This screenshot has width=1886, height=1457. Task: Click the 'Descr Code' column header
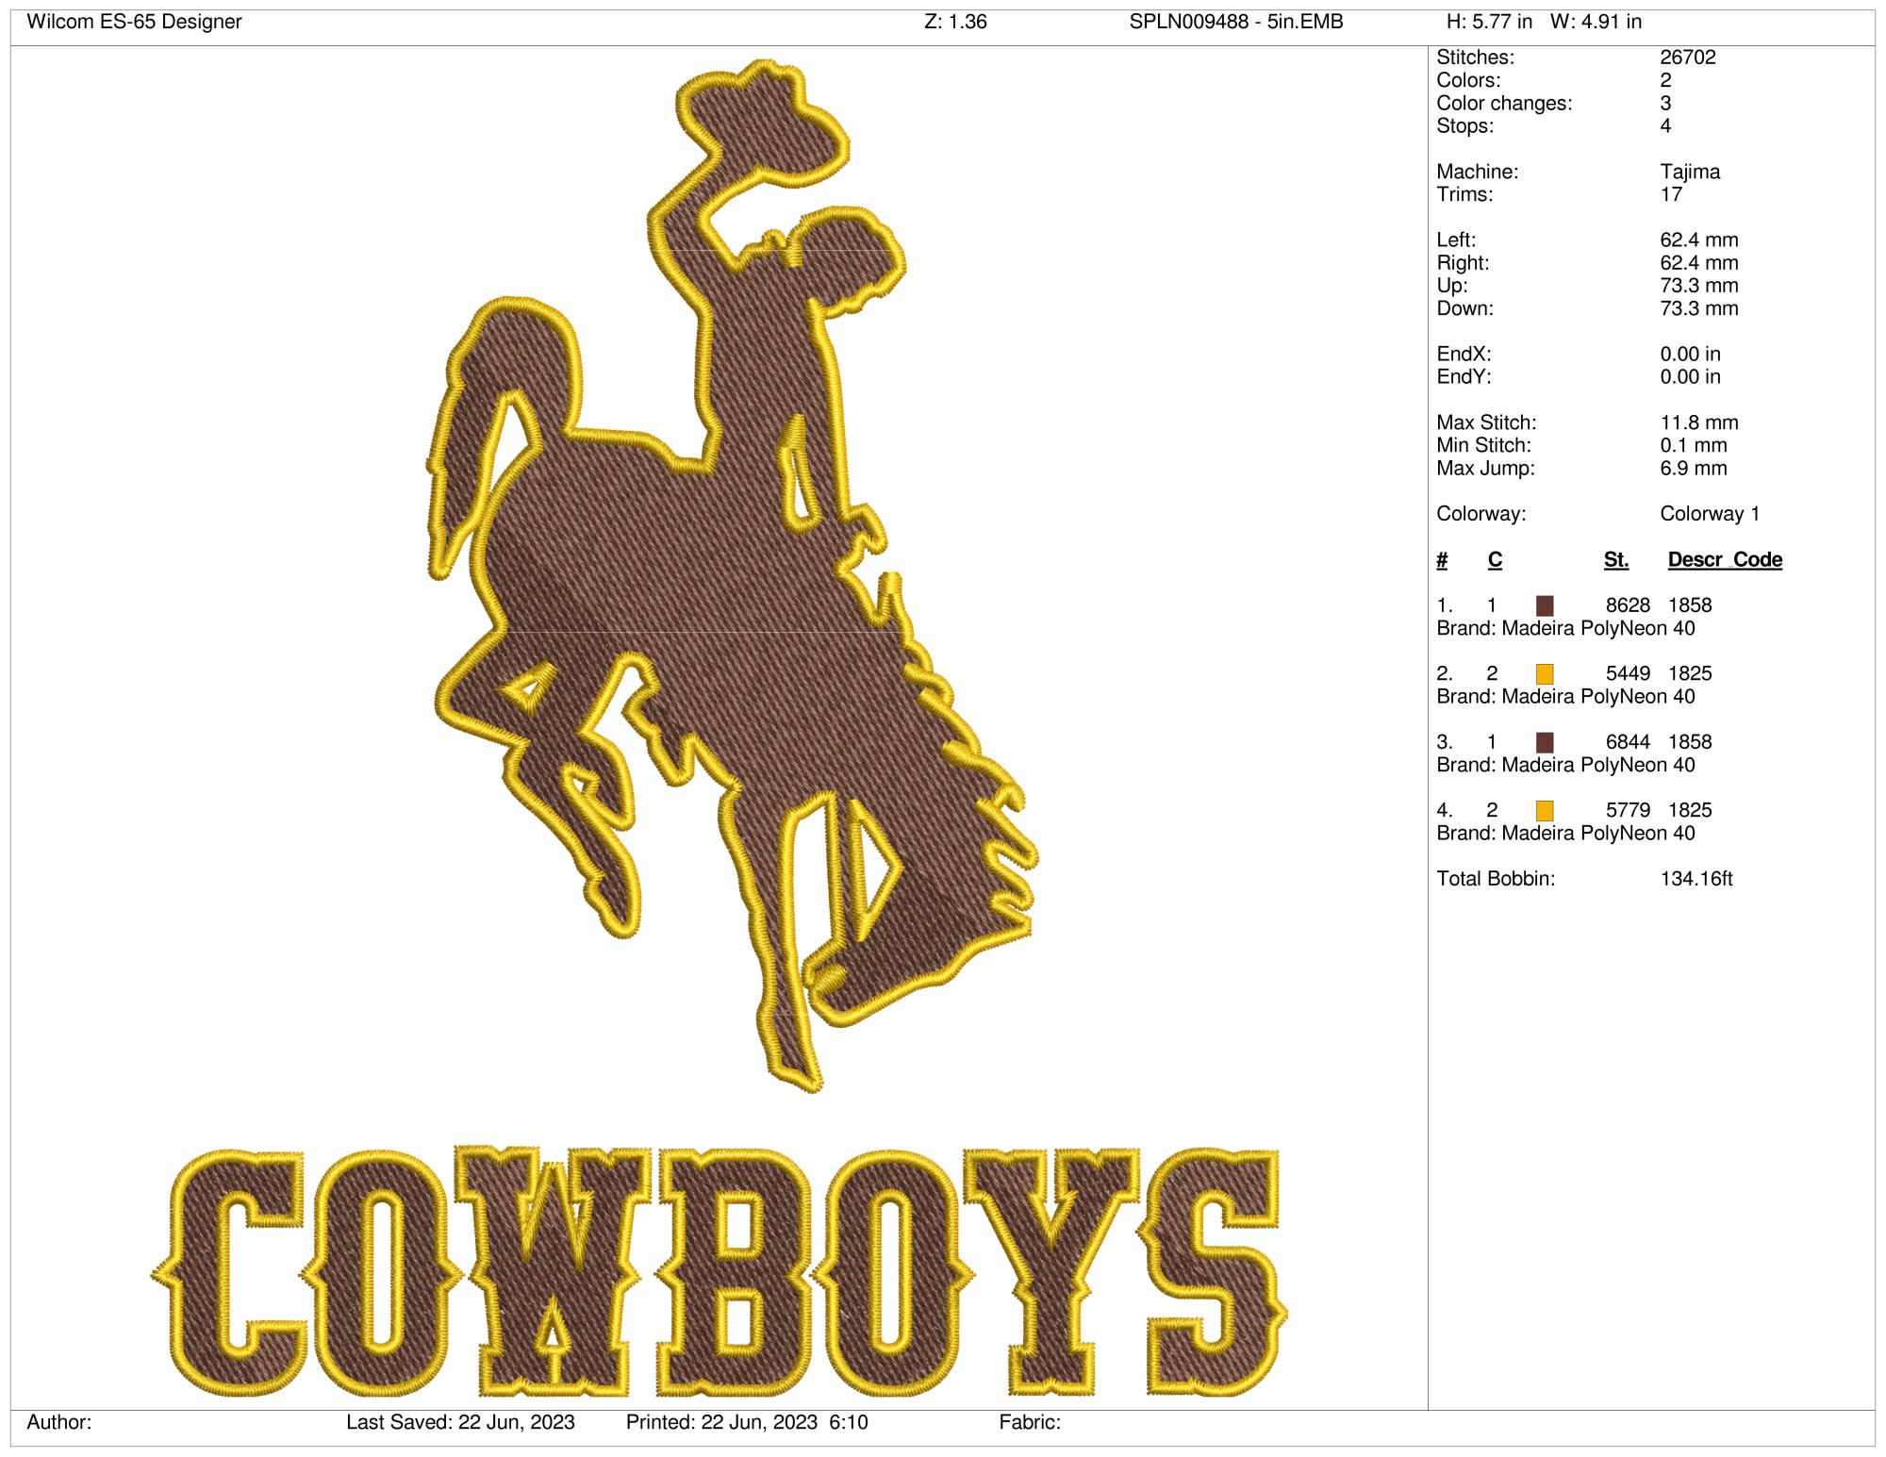(x=1725, y=559)
